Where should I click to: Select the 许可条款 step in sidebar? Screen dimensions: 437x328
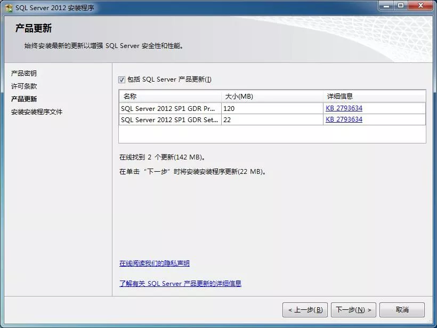(x=24, y=86)
